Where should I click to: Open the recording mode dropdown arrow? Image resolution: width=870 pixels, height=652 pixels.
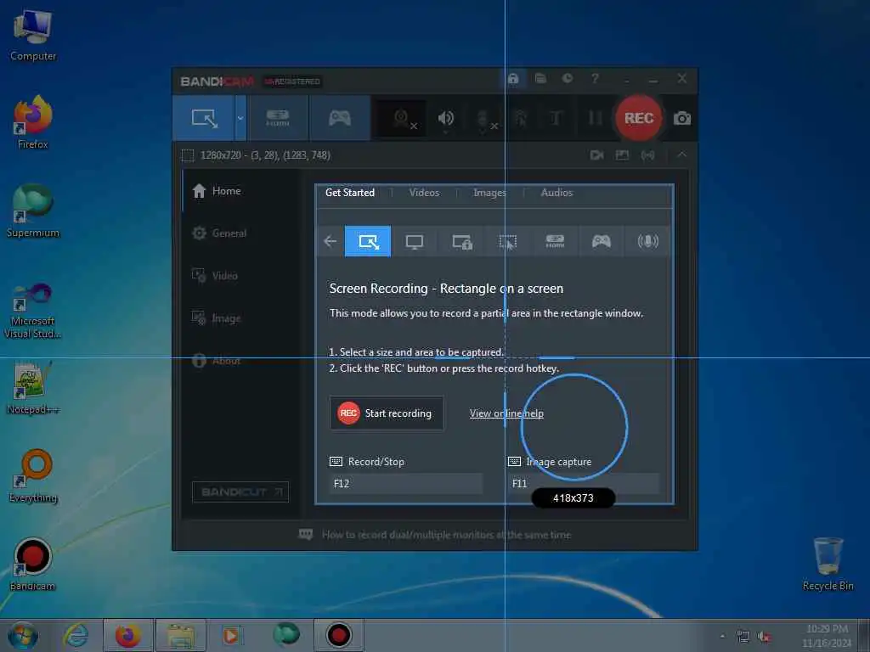[x=240, y=117]
